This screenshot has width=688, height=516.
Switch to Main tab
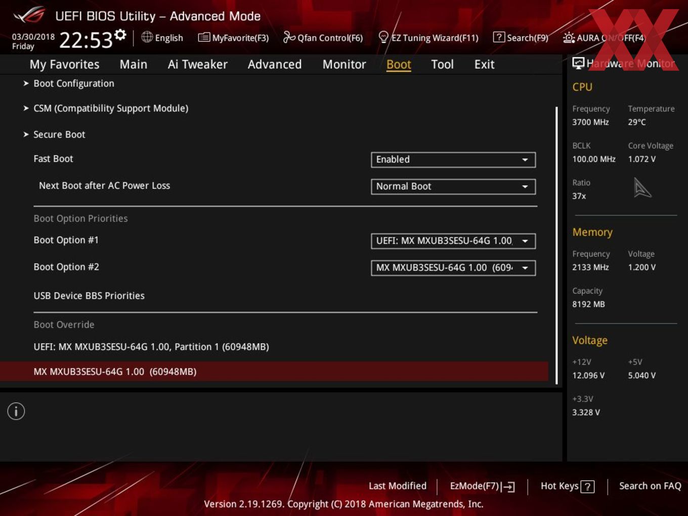point(134,64)
